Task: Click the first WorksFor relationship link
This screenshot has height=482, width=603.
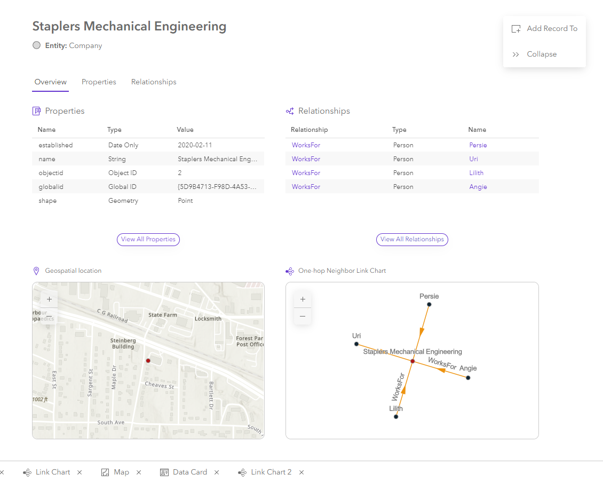Action: click(306, 145)
